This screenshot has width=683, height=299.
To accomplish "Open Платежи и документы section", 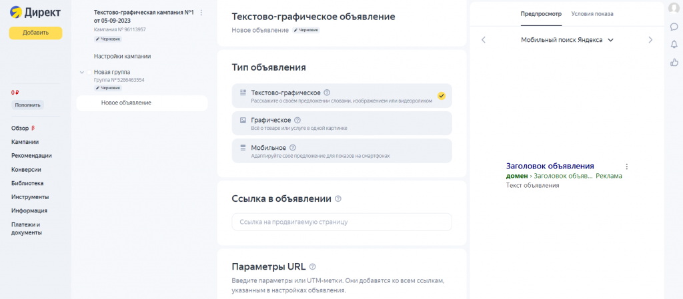I will coord(27,228).
